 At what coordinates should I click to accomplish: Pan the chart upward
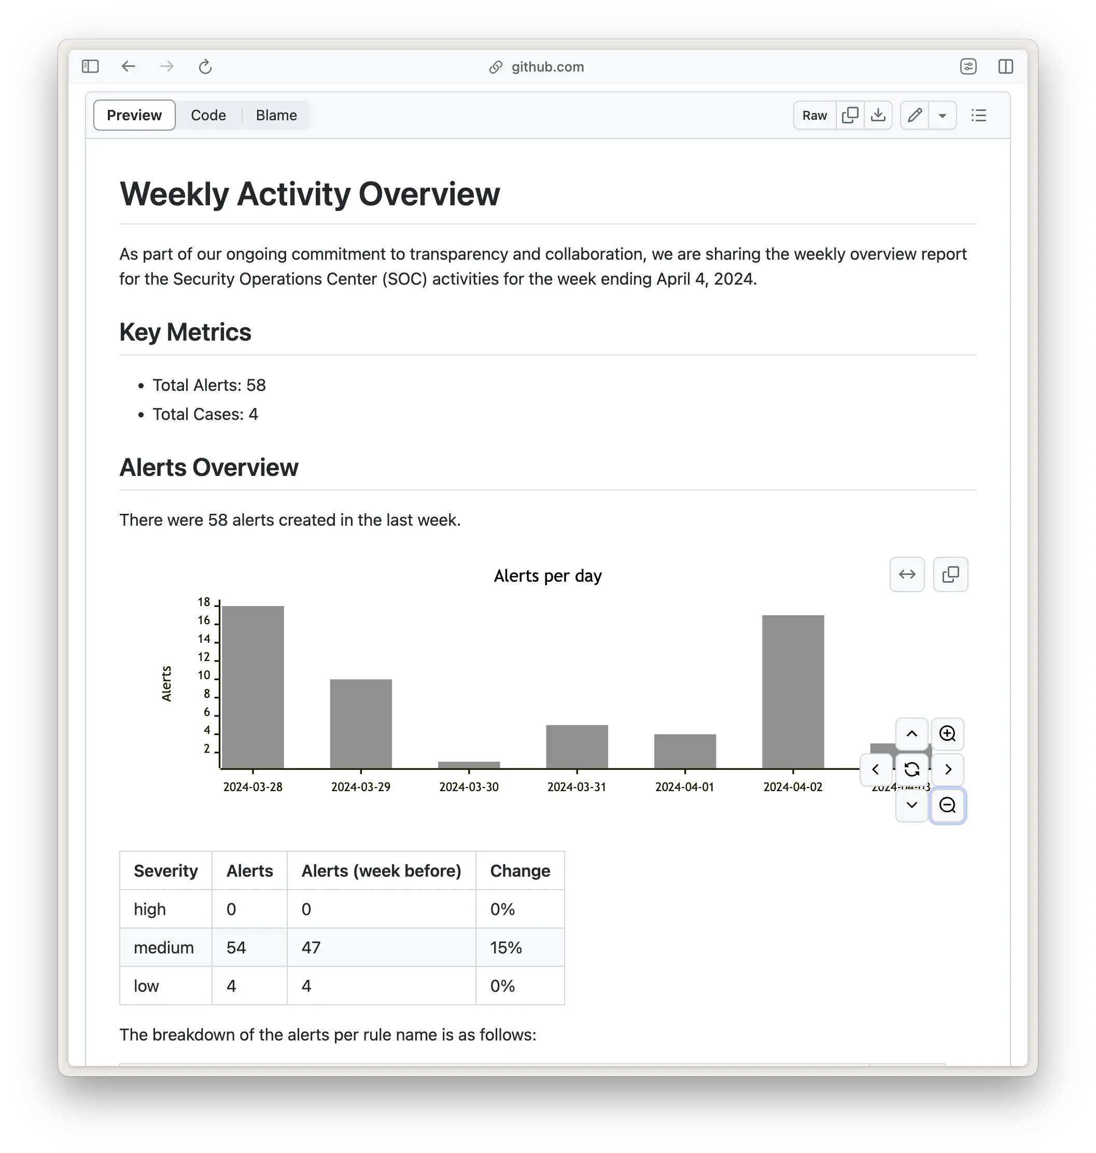(x=911, y=734)
